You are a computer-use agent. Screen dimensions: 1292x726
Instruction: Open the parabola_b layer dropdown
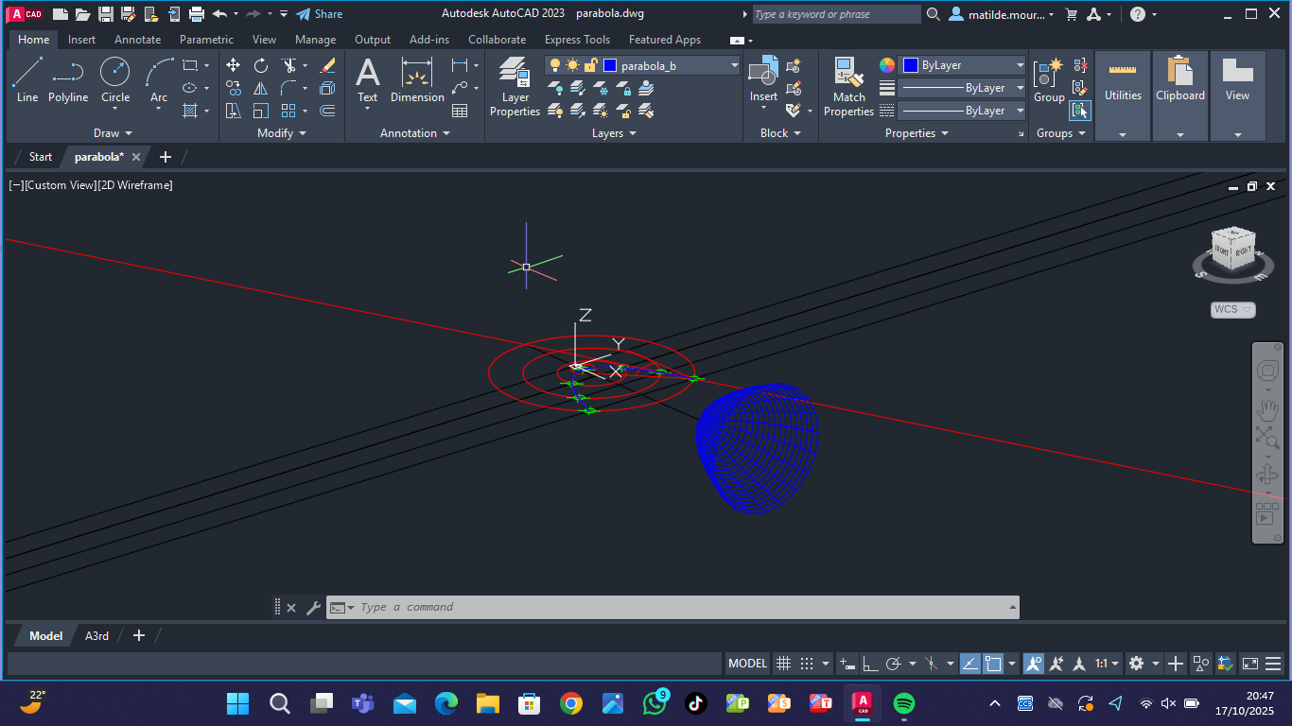pyautogui.click(x=734, y=65)
